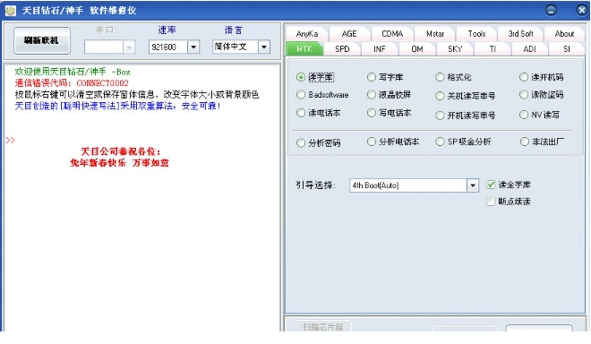This screenshot has width=591, height=344.
Task: Select the OM tab
Action: point(417,49)
